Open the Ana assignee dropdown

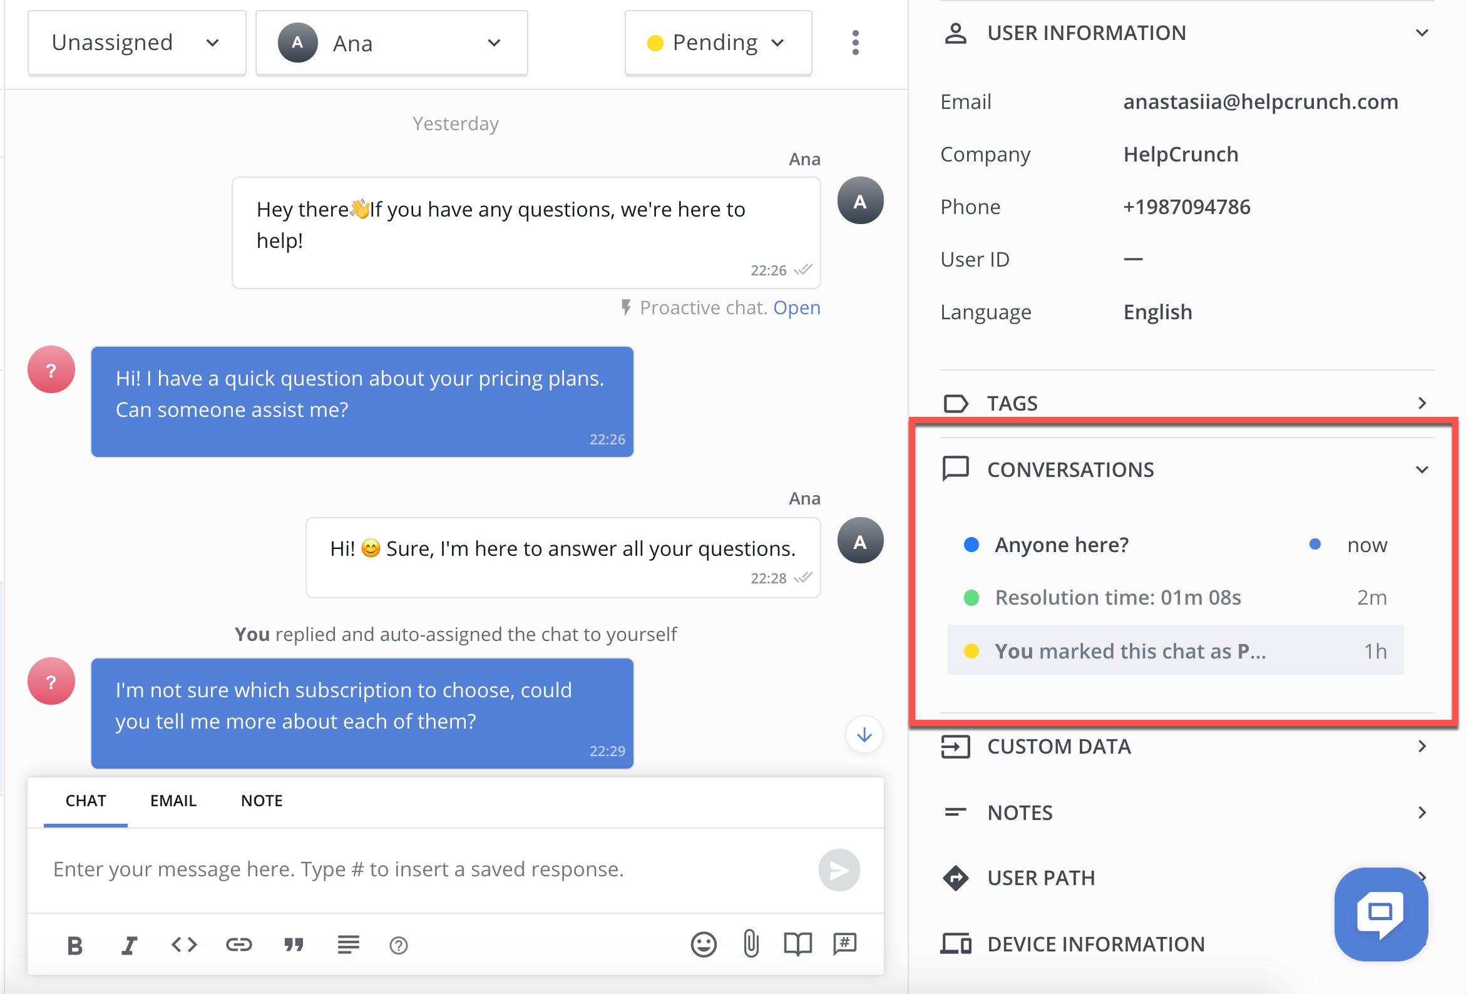point(392,43)
